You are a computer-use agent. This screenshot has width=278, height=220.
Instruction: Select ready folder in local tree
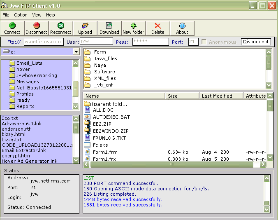[x=23, y=100]
